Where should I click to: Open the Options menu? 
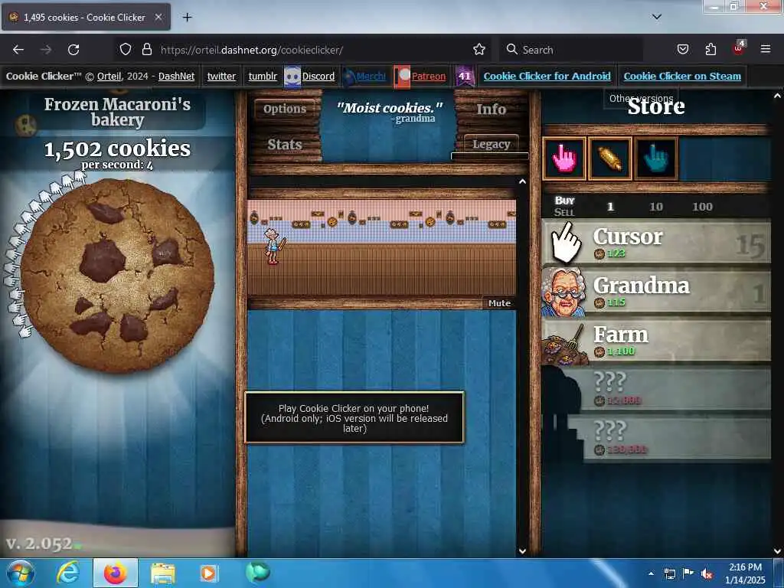pos(285,109)
